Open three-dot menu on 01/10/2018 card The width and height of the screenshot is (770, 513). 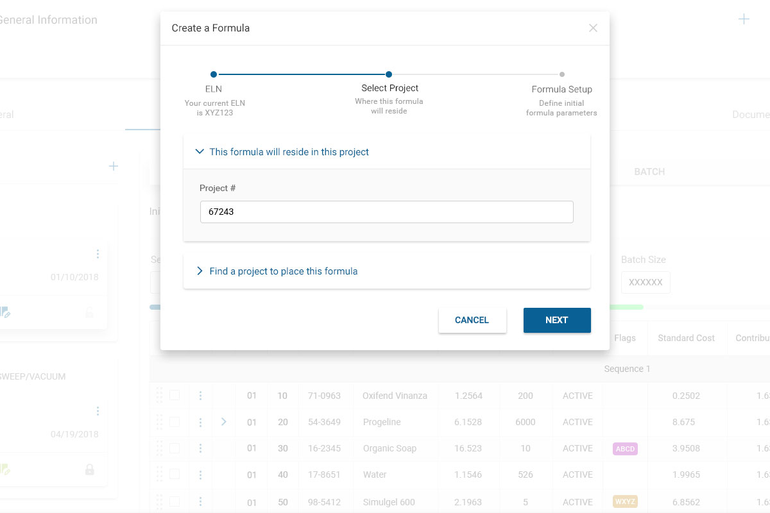98,254
